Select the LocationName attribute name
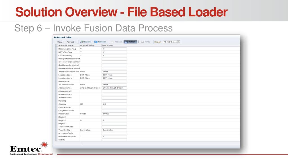The height and width of the screenshot is (162, 288). pyautogui.click(x=65, y=78)
